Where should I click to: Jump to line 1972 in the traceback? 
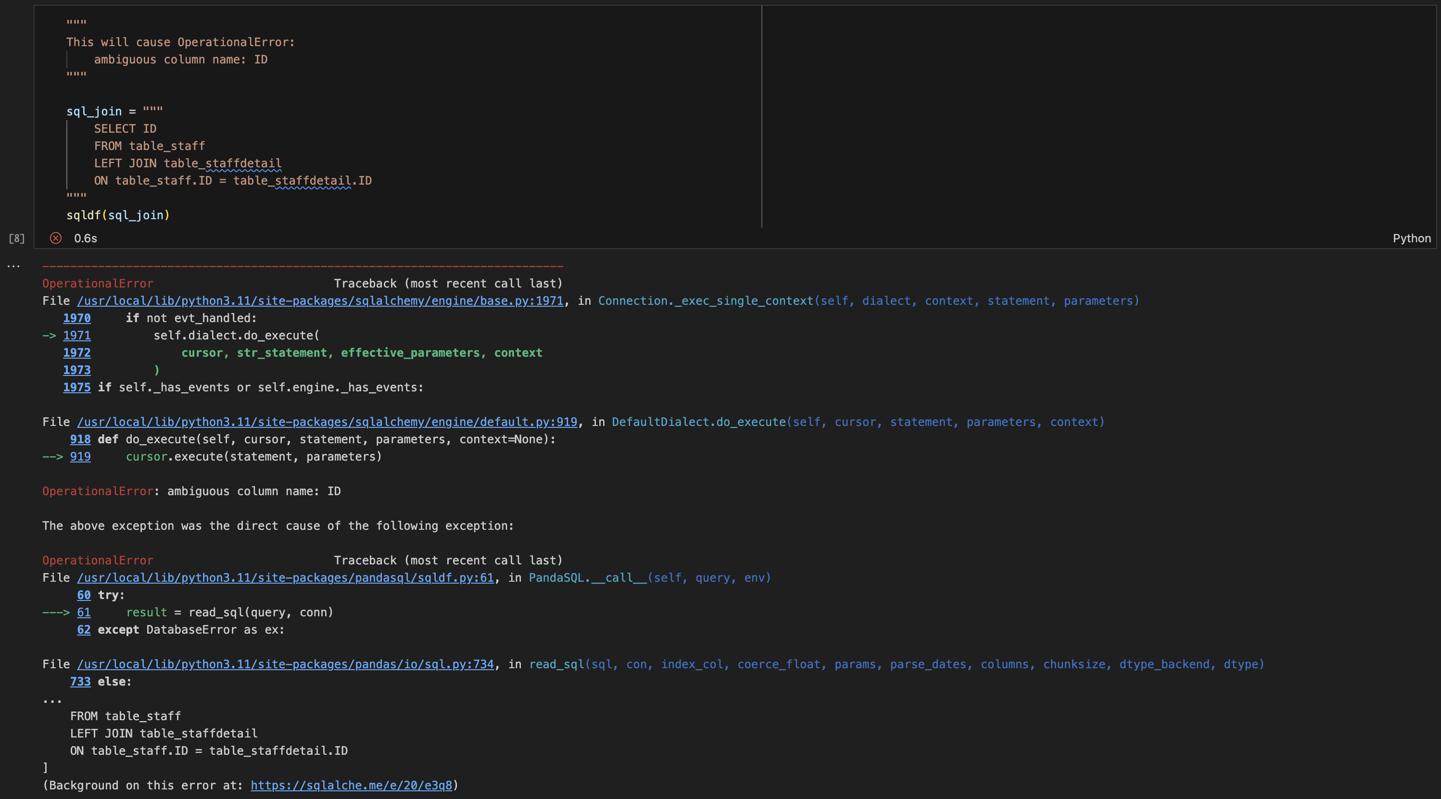click(x=76, y=352)
